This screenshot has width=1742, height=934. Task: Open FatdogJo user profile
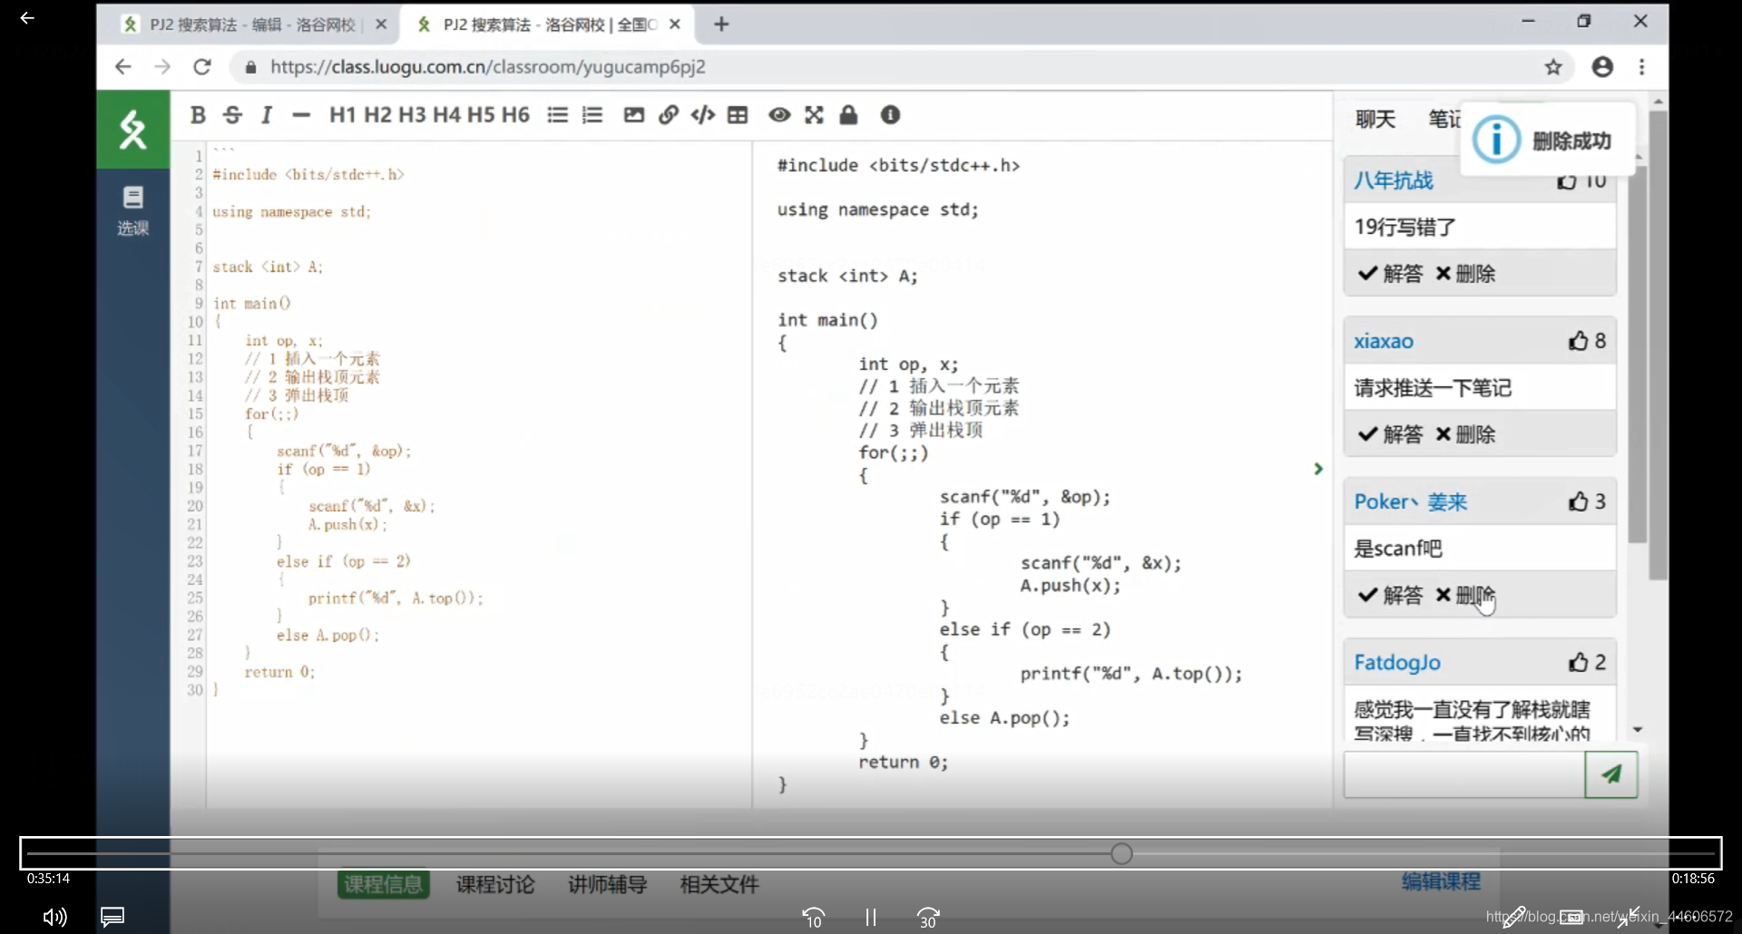coord(1397,663)
